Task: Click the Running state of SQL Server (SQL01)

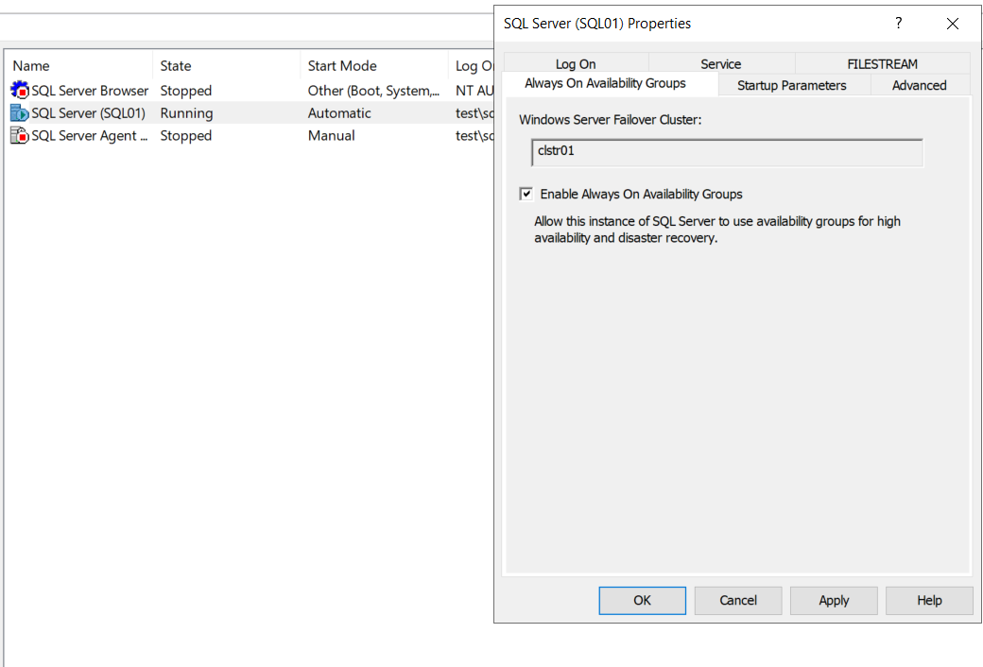Action: 186,113
